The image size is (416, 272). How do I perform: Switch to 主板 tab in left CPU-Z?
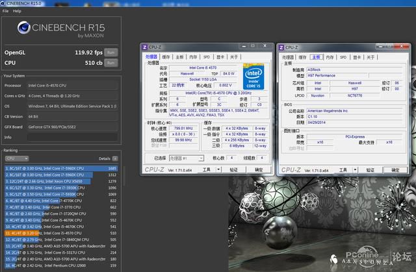pyautogui.click(x=179, y=57)
